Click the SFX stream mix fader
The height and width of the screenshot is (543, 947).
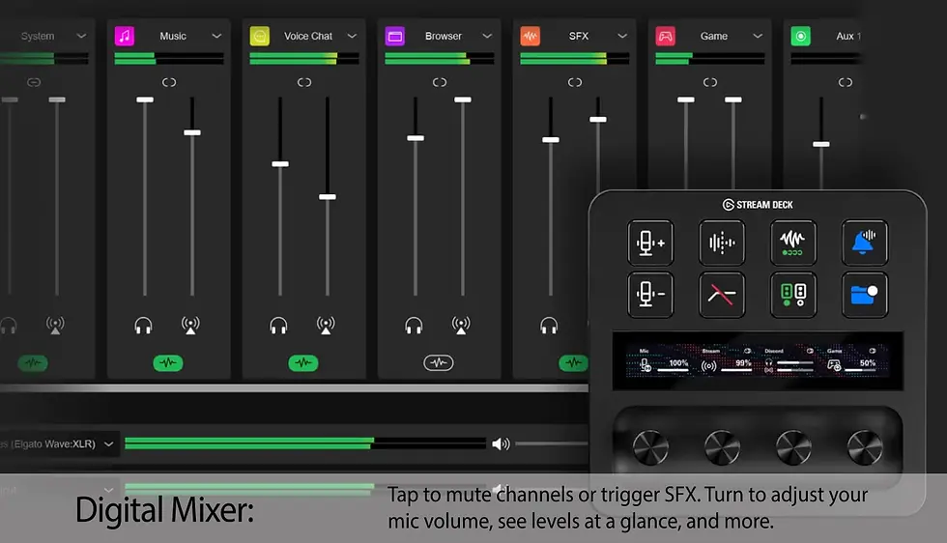tap(598, 120)
